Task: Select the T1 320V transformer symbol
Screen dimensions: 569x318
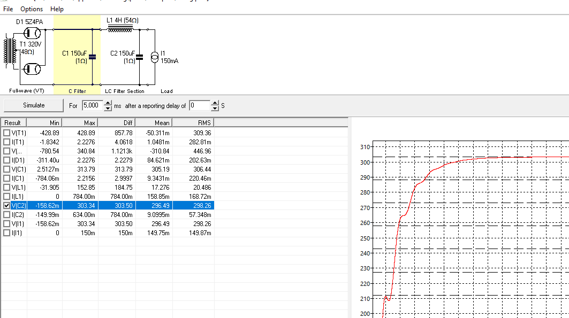Action: (x=10, y=52)
